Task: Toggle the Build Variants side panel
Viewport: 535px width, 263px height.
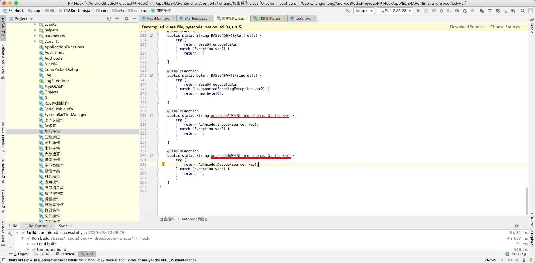Action: [x=3, y=234]
